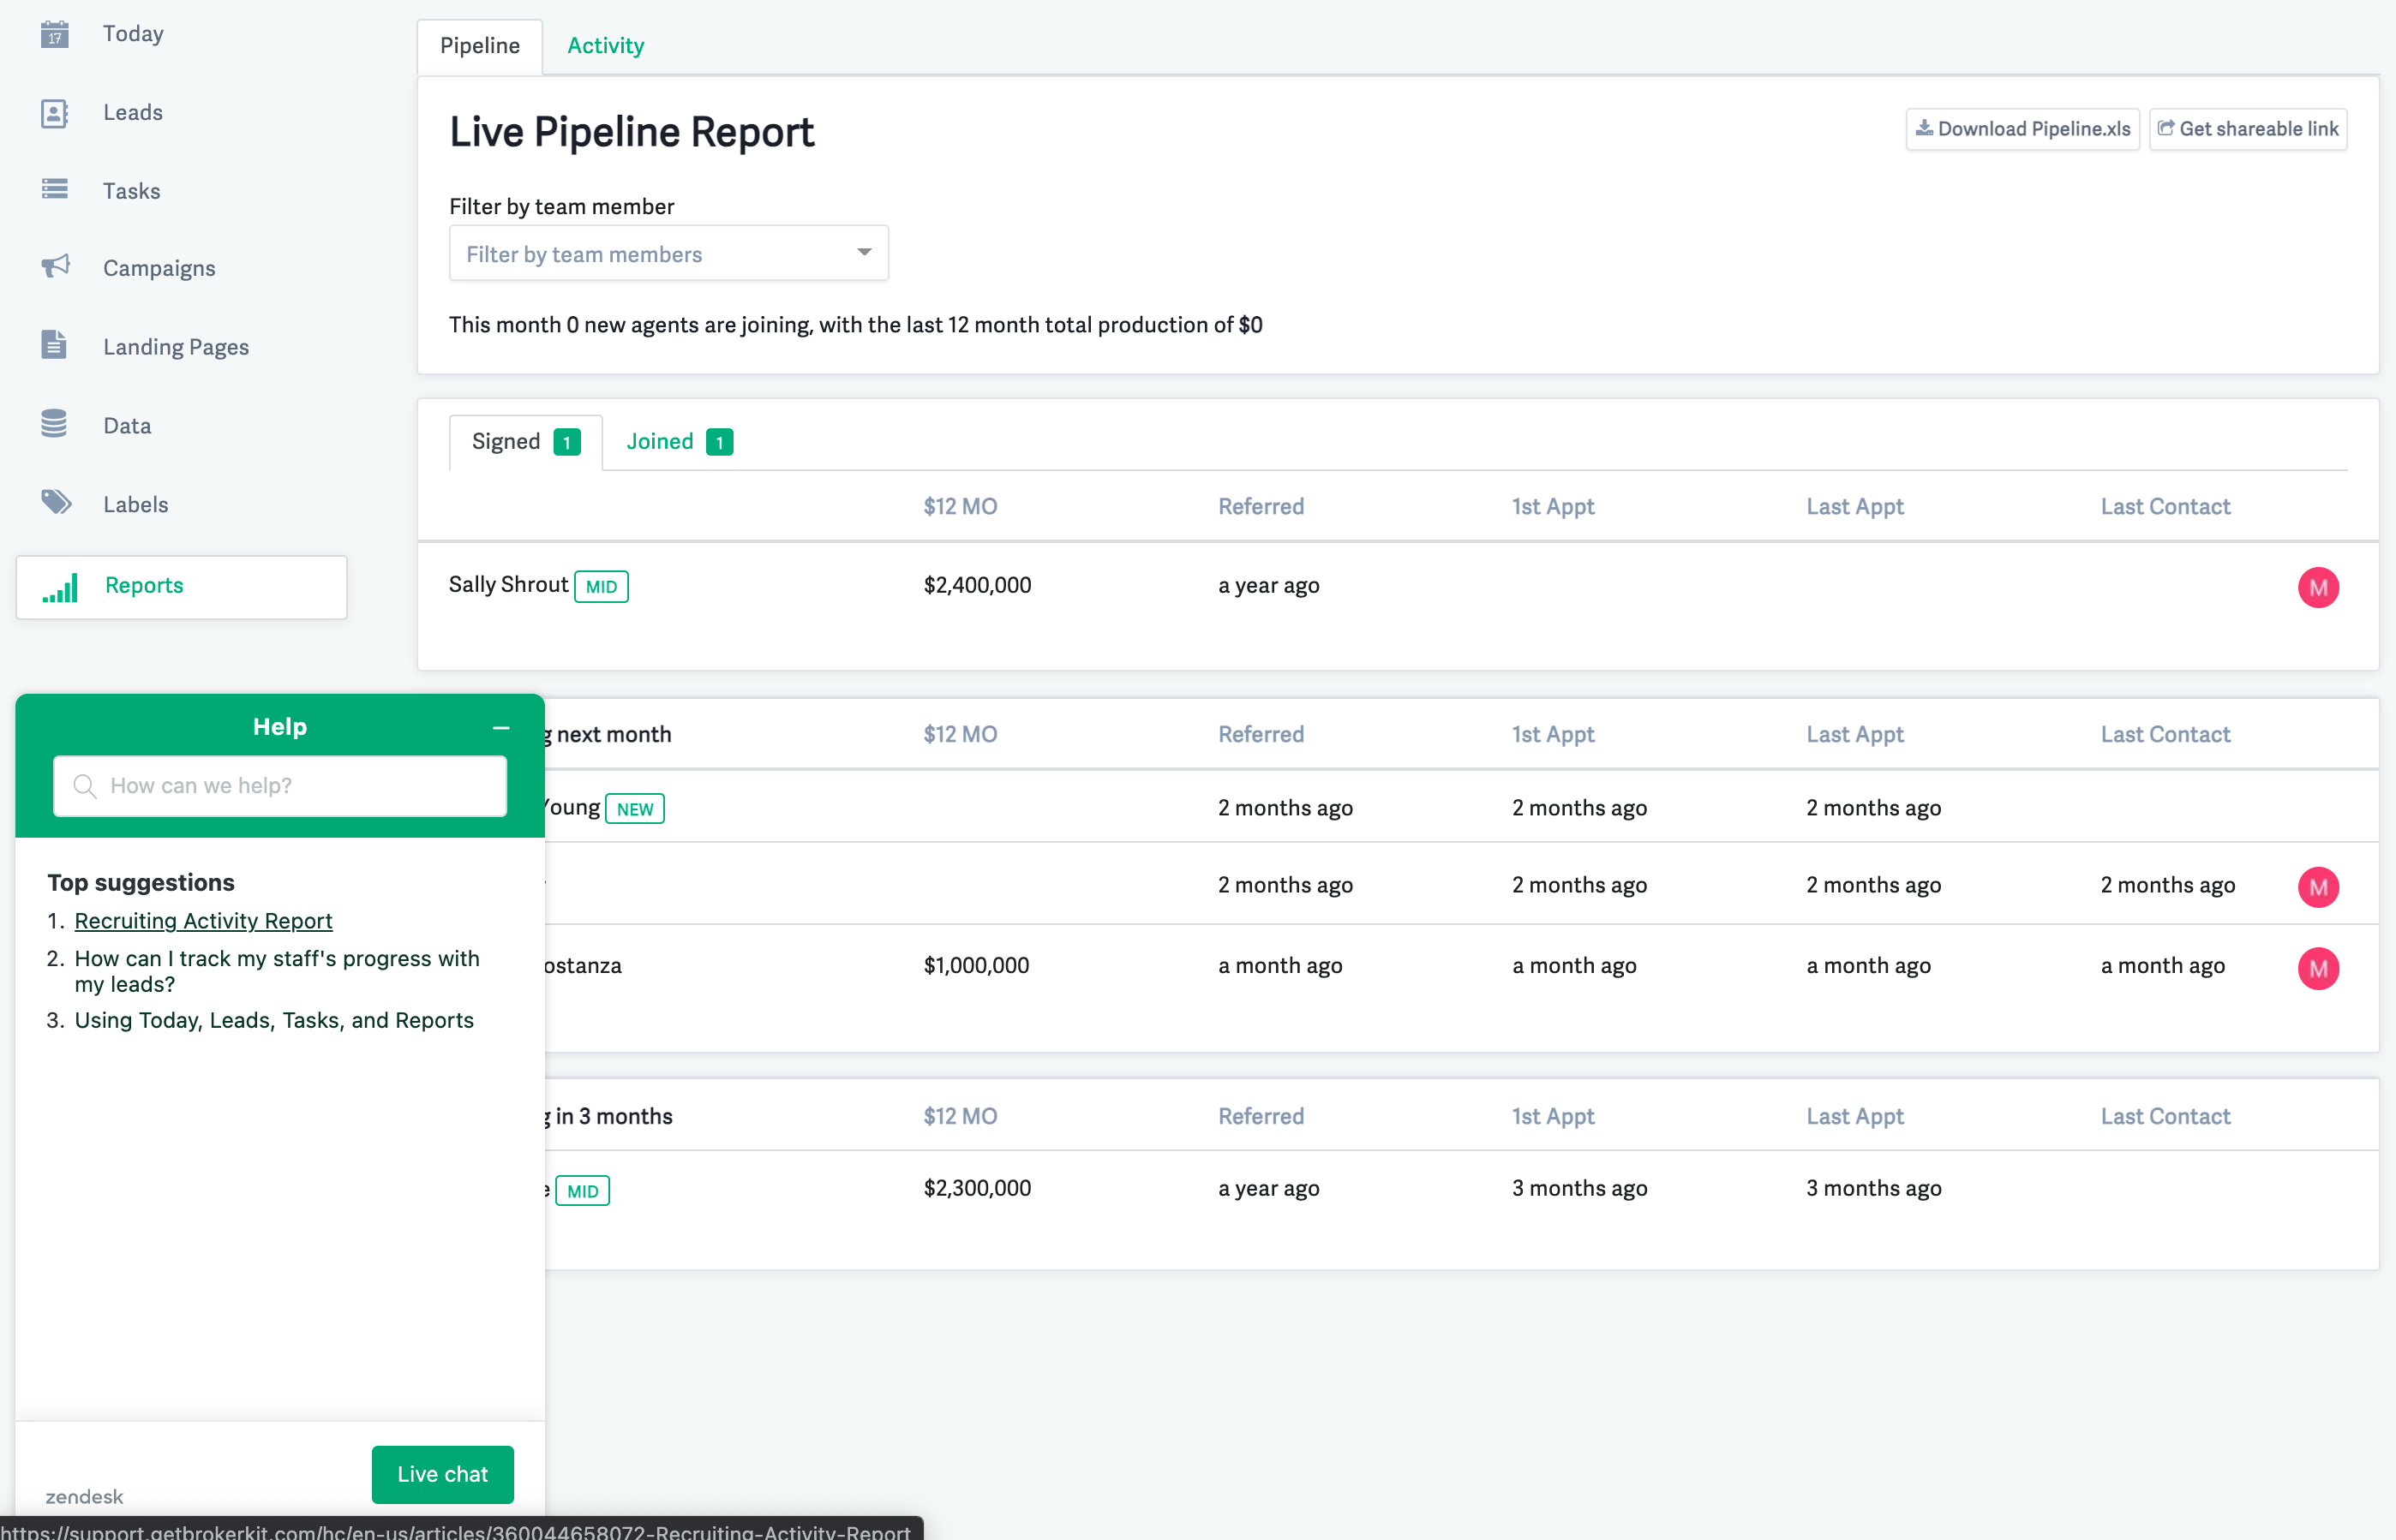Click the How can we help search field

(x=280, y=786)
